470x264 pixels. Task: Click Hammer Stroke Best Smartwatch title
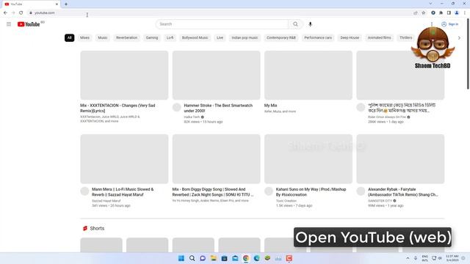pyautogui.click(x=218, y=108)
